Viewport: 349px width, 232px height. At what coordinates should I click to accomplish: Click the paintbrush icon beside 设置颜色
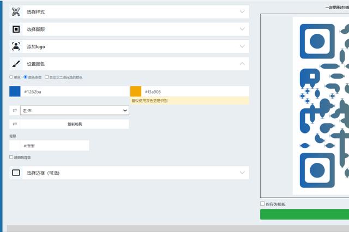[16, 64]
